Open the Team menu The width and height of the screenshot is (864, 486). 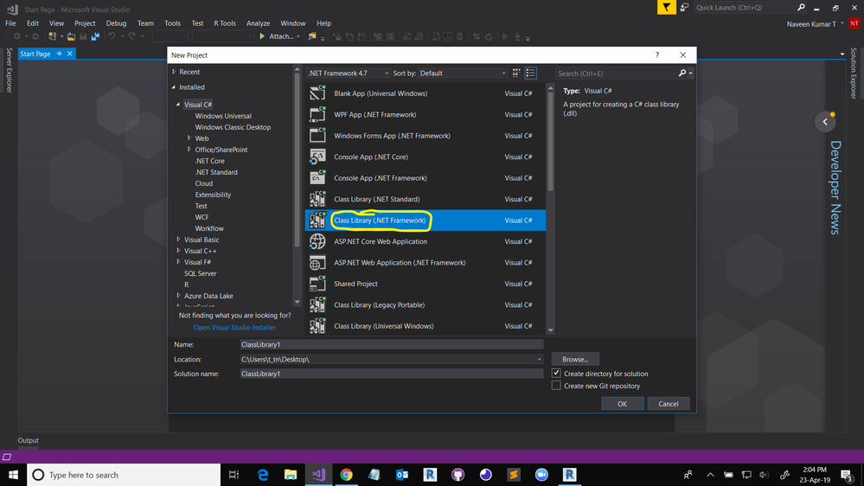(145, 23)
